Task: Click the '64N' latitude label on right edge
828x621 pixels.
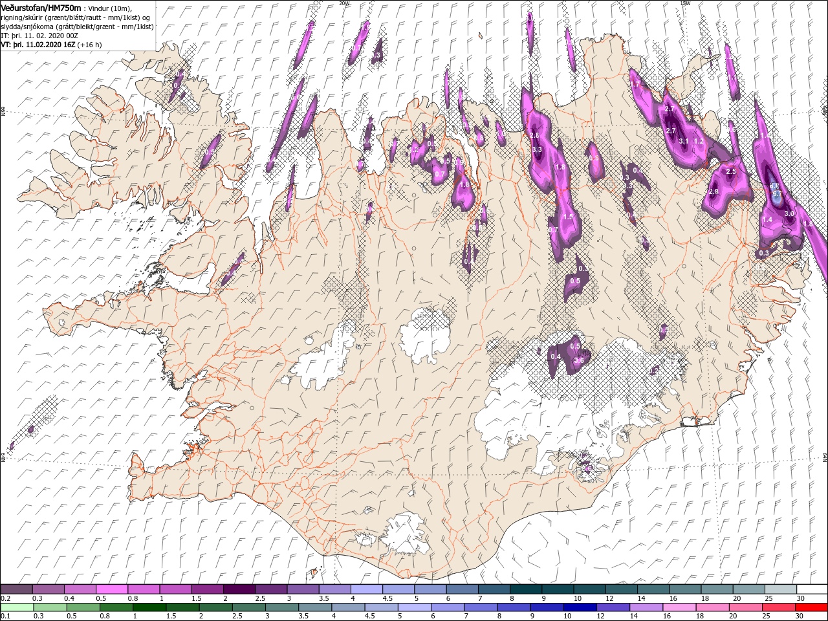Action: tap(825, 456)
